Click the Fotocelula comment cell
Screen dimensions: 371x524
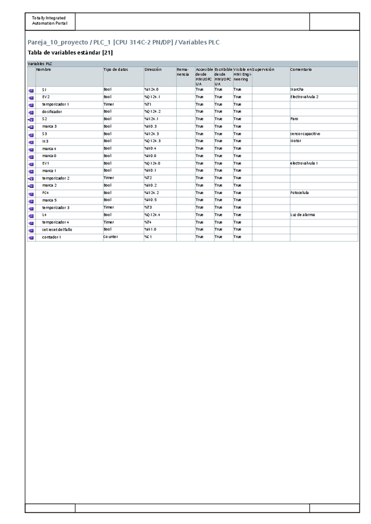(x=324, y=193)
